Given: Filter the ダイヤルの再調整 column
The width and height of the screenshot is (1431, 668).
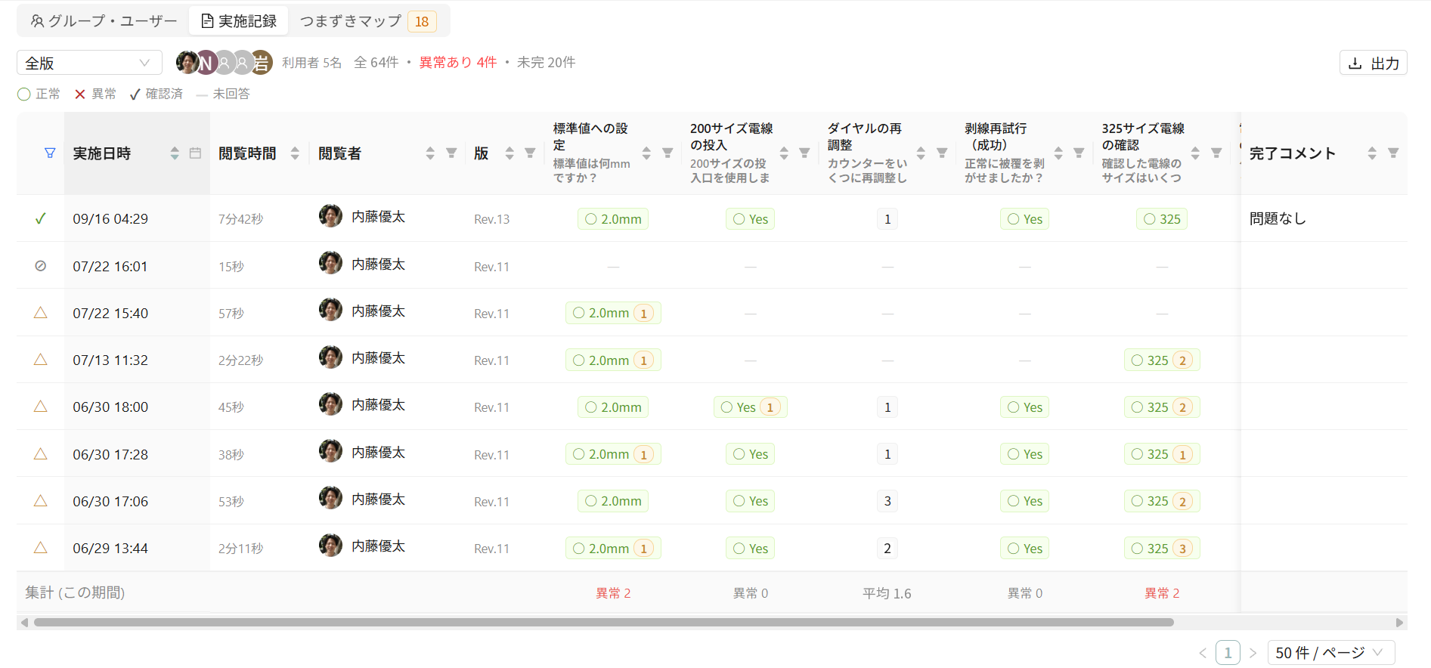Looking at the screenshot, I should pyautogui.click(x=942, y=153).
